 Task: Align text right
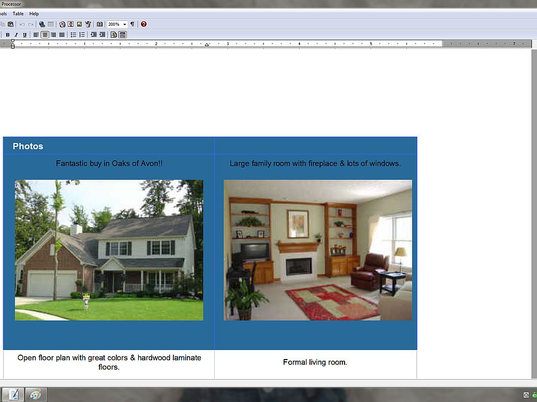pos(53,35)
